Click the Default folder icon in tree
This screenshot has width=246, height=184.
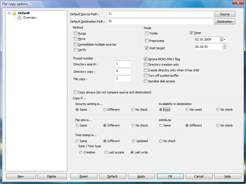pos(14,13)
